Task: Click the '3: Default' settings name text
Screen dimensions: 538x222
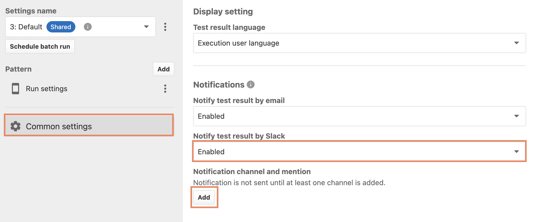Action: [26, 27]
